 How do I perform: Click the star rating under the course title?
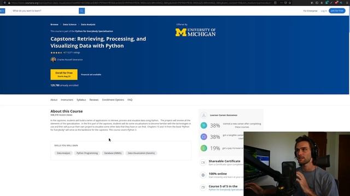coord(56,53)
